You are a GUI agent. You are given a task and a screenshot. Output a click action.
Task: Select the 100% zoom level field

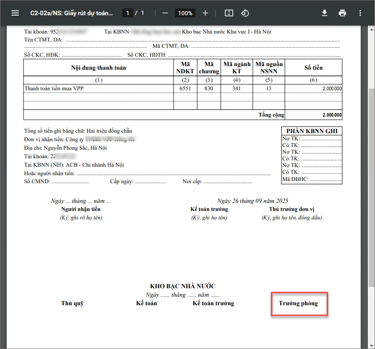pyautogui.click(x=185, y=13)
